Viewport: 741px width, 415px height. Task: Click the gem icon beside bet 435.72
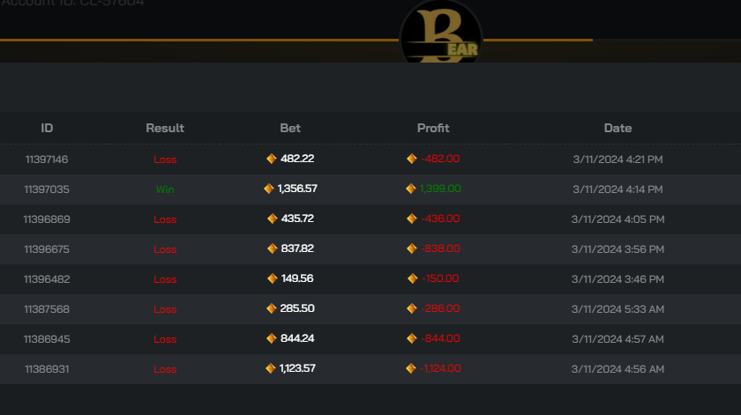273,219
